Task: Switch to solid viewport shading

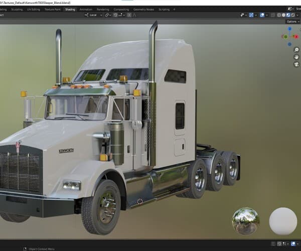Action: tap(283, 15)
